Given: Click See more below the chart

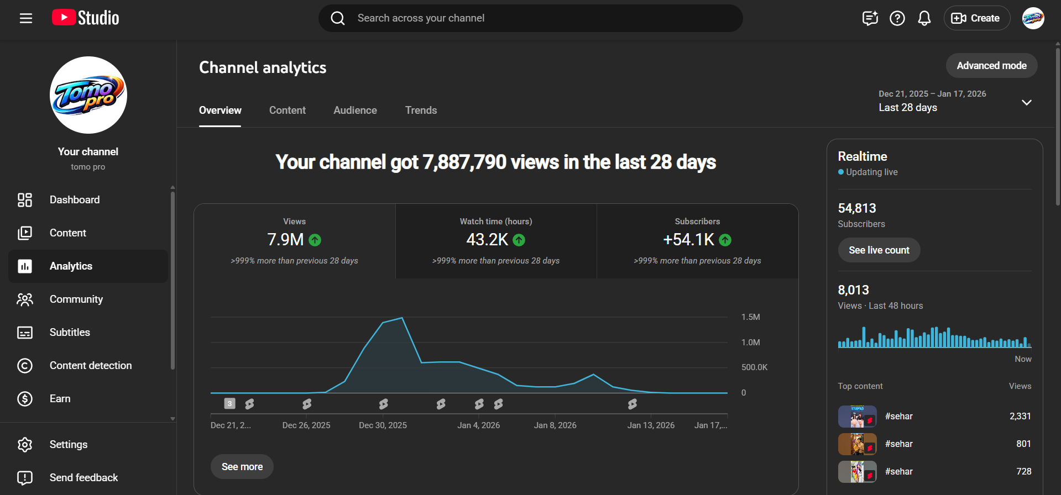Looking at the screenshot, I should (242, 467).
